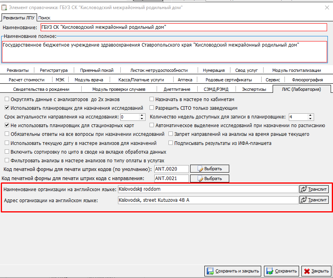333x278 pixels.
Task: Switch to the Регистратура tab
Action: tap(54, 70)
